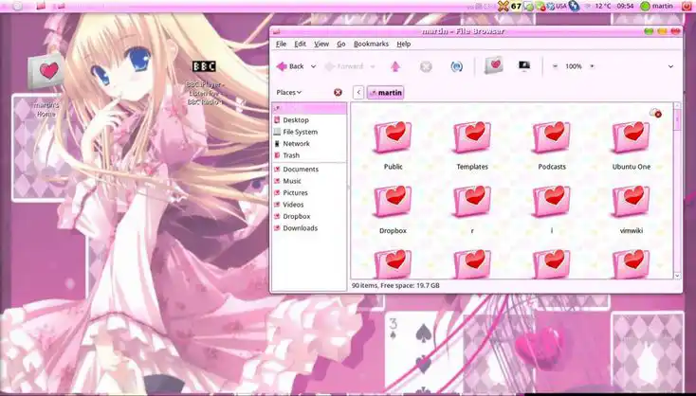
Task: Open the Home folder toolbar icon
Action: [x=493, y=65]
